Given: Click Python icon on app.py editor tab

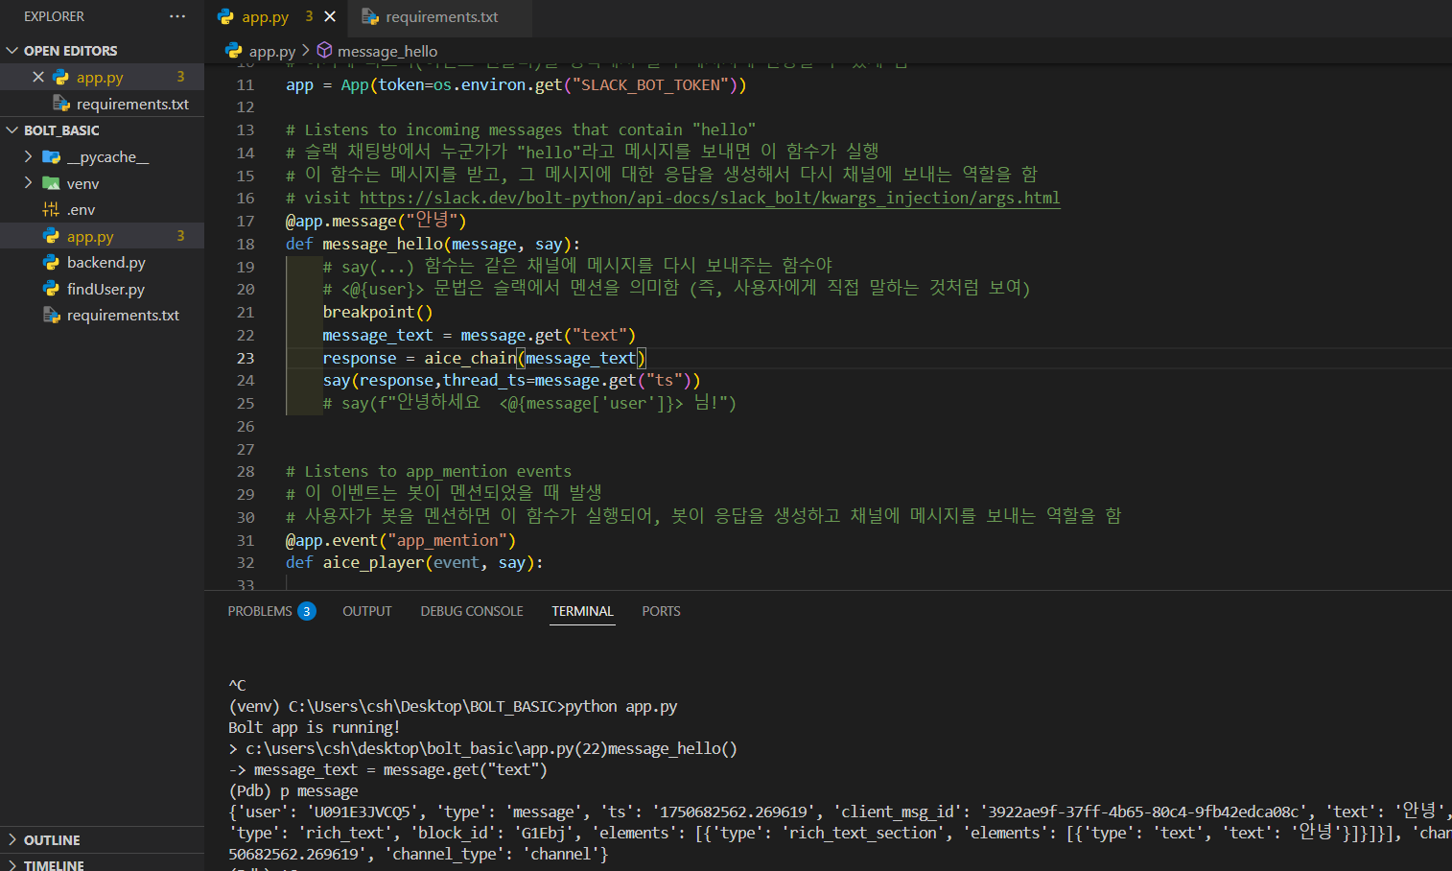Looking at the screenshot, I should [225, 16].
